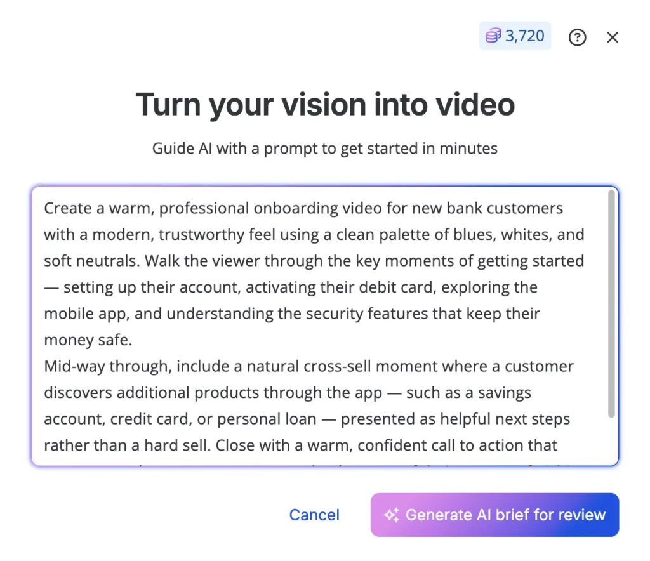This screenshot has height=561, width=650.
Task: Click after "money safe." in the prompt
Action: tap(133, 340)
